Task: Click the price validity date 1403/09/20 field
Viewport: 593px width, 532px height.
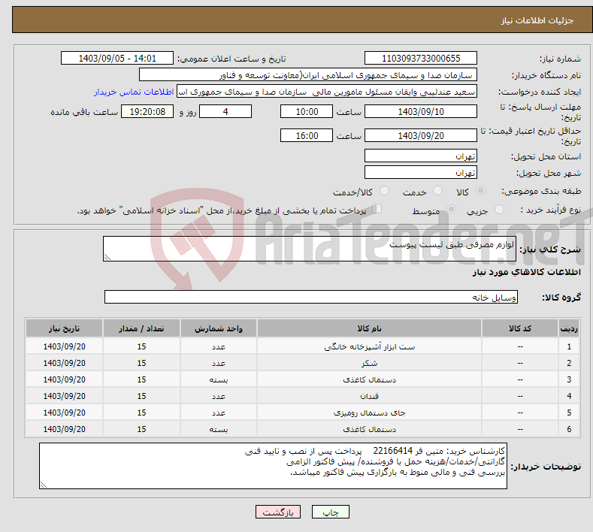Action: pos(421,135)
